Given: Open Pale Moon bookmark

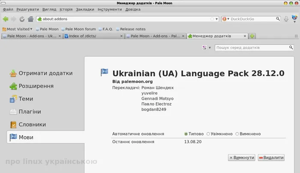Looking at the screenshot, I should [x=47, y=29].
